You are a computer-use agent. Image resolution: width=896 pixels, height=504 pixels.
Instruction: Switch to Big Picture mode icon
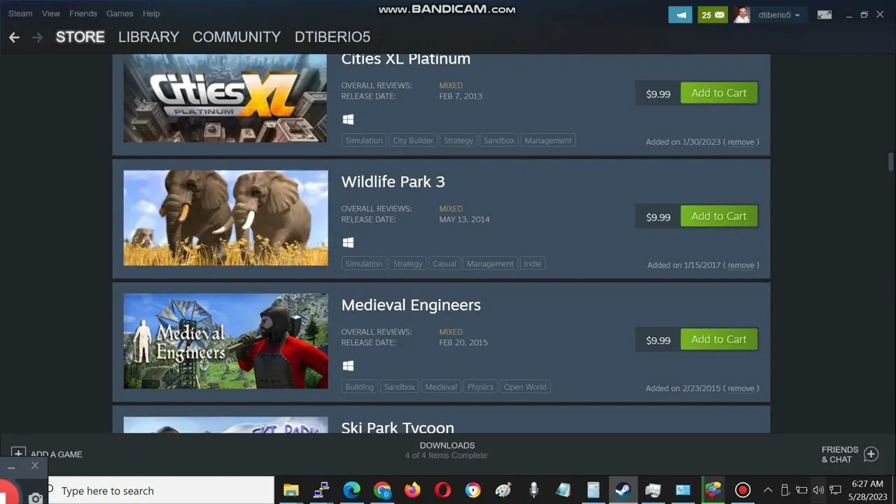pyautogui.click(x=825, y=15)
